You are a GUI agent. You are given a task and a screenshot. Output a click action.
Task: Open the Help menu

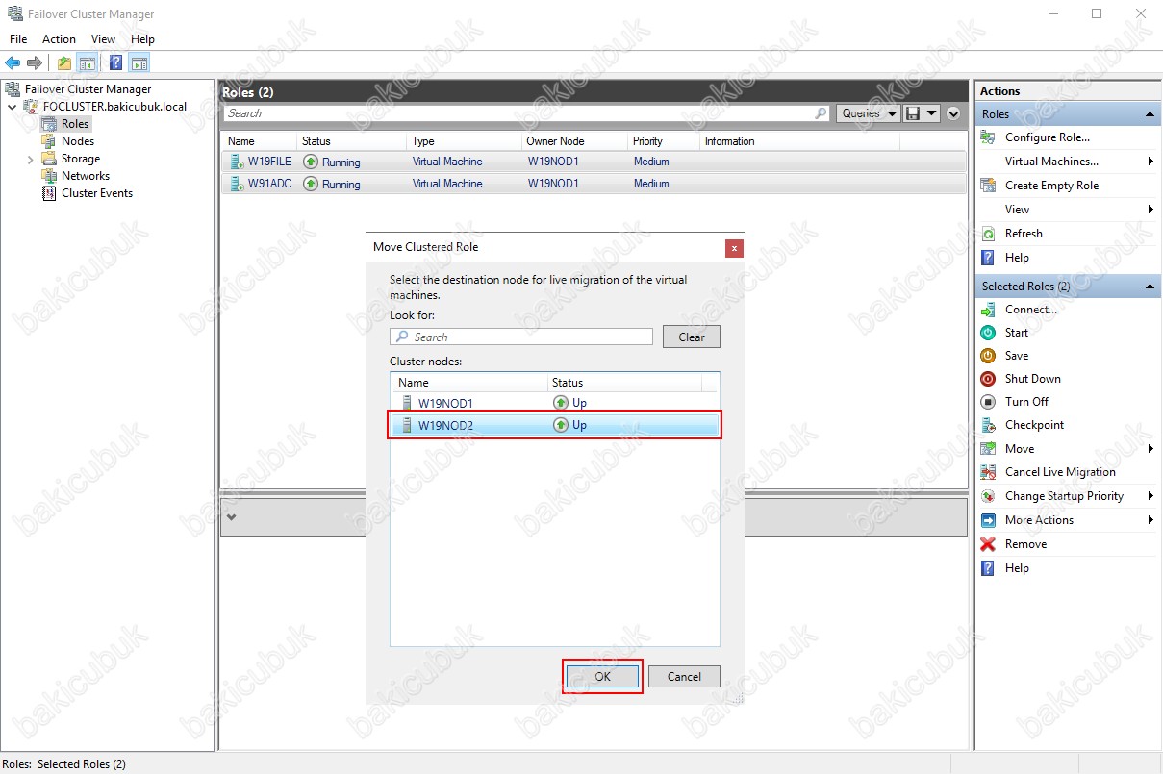(x=142, y=39)
